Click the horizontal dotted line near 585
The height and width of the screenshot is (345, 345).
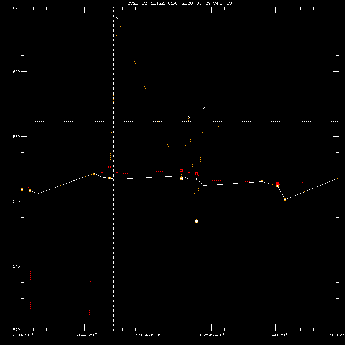pos(180,121)
